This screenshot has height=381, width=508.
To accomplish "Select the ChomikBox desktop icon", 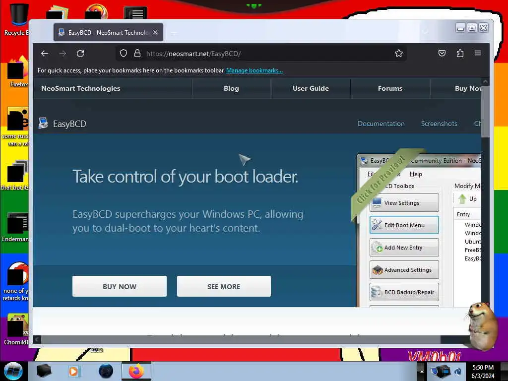I will click(16, 329).
